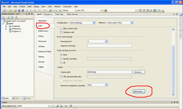Viewport: 183px width, 109px height.
Task: Switch to the Program.cs tab
Action: [x=48, y=14]
